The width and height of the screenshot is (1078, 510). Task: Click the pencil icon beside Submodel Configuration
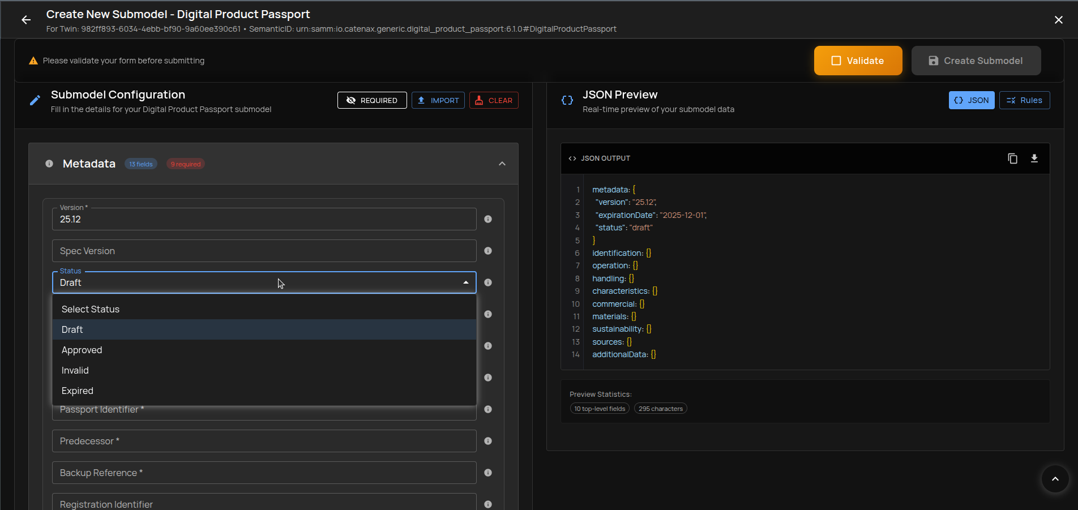[35, 100]
